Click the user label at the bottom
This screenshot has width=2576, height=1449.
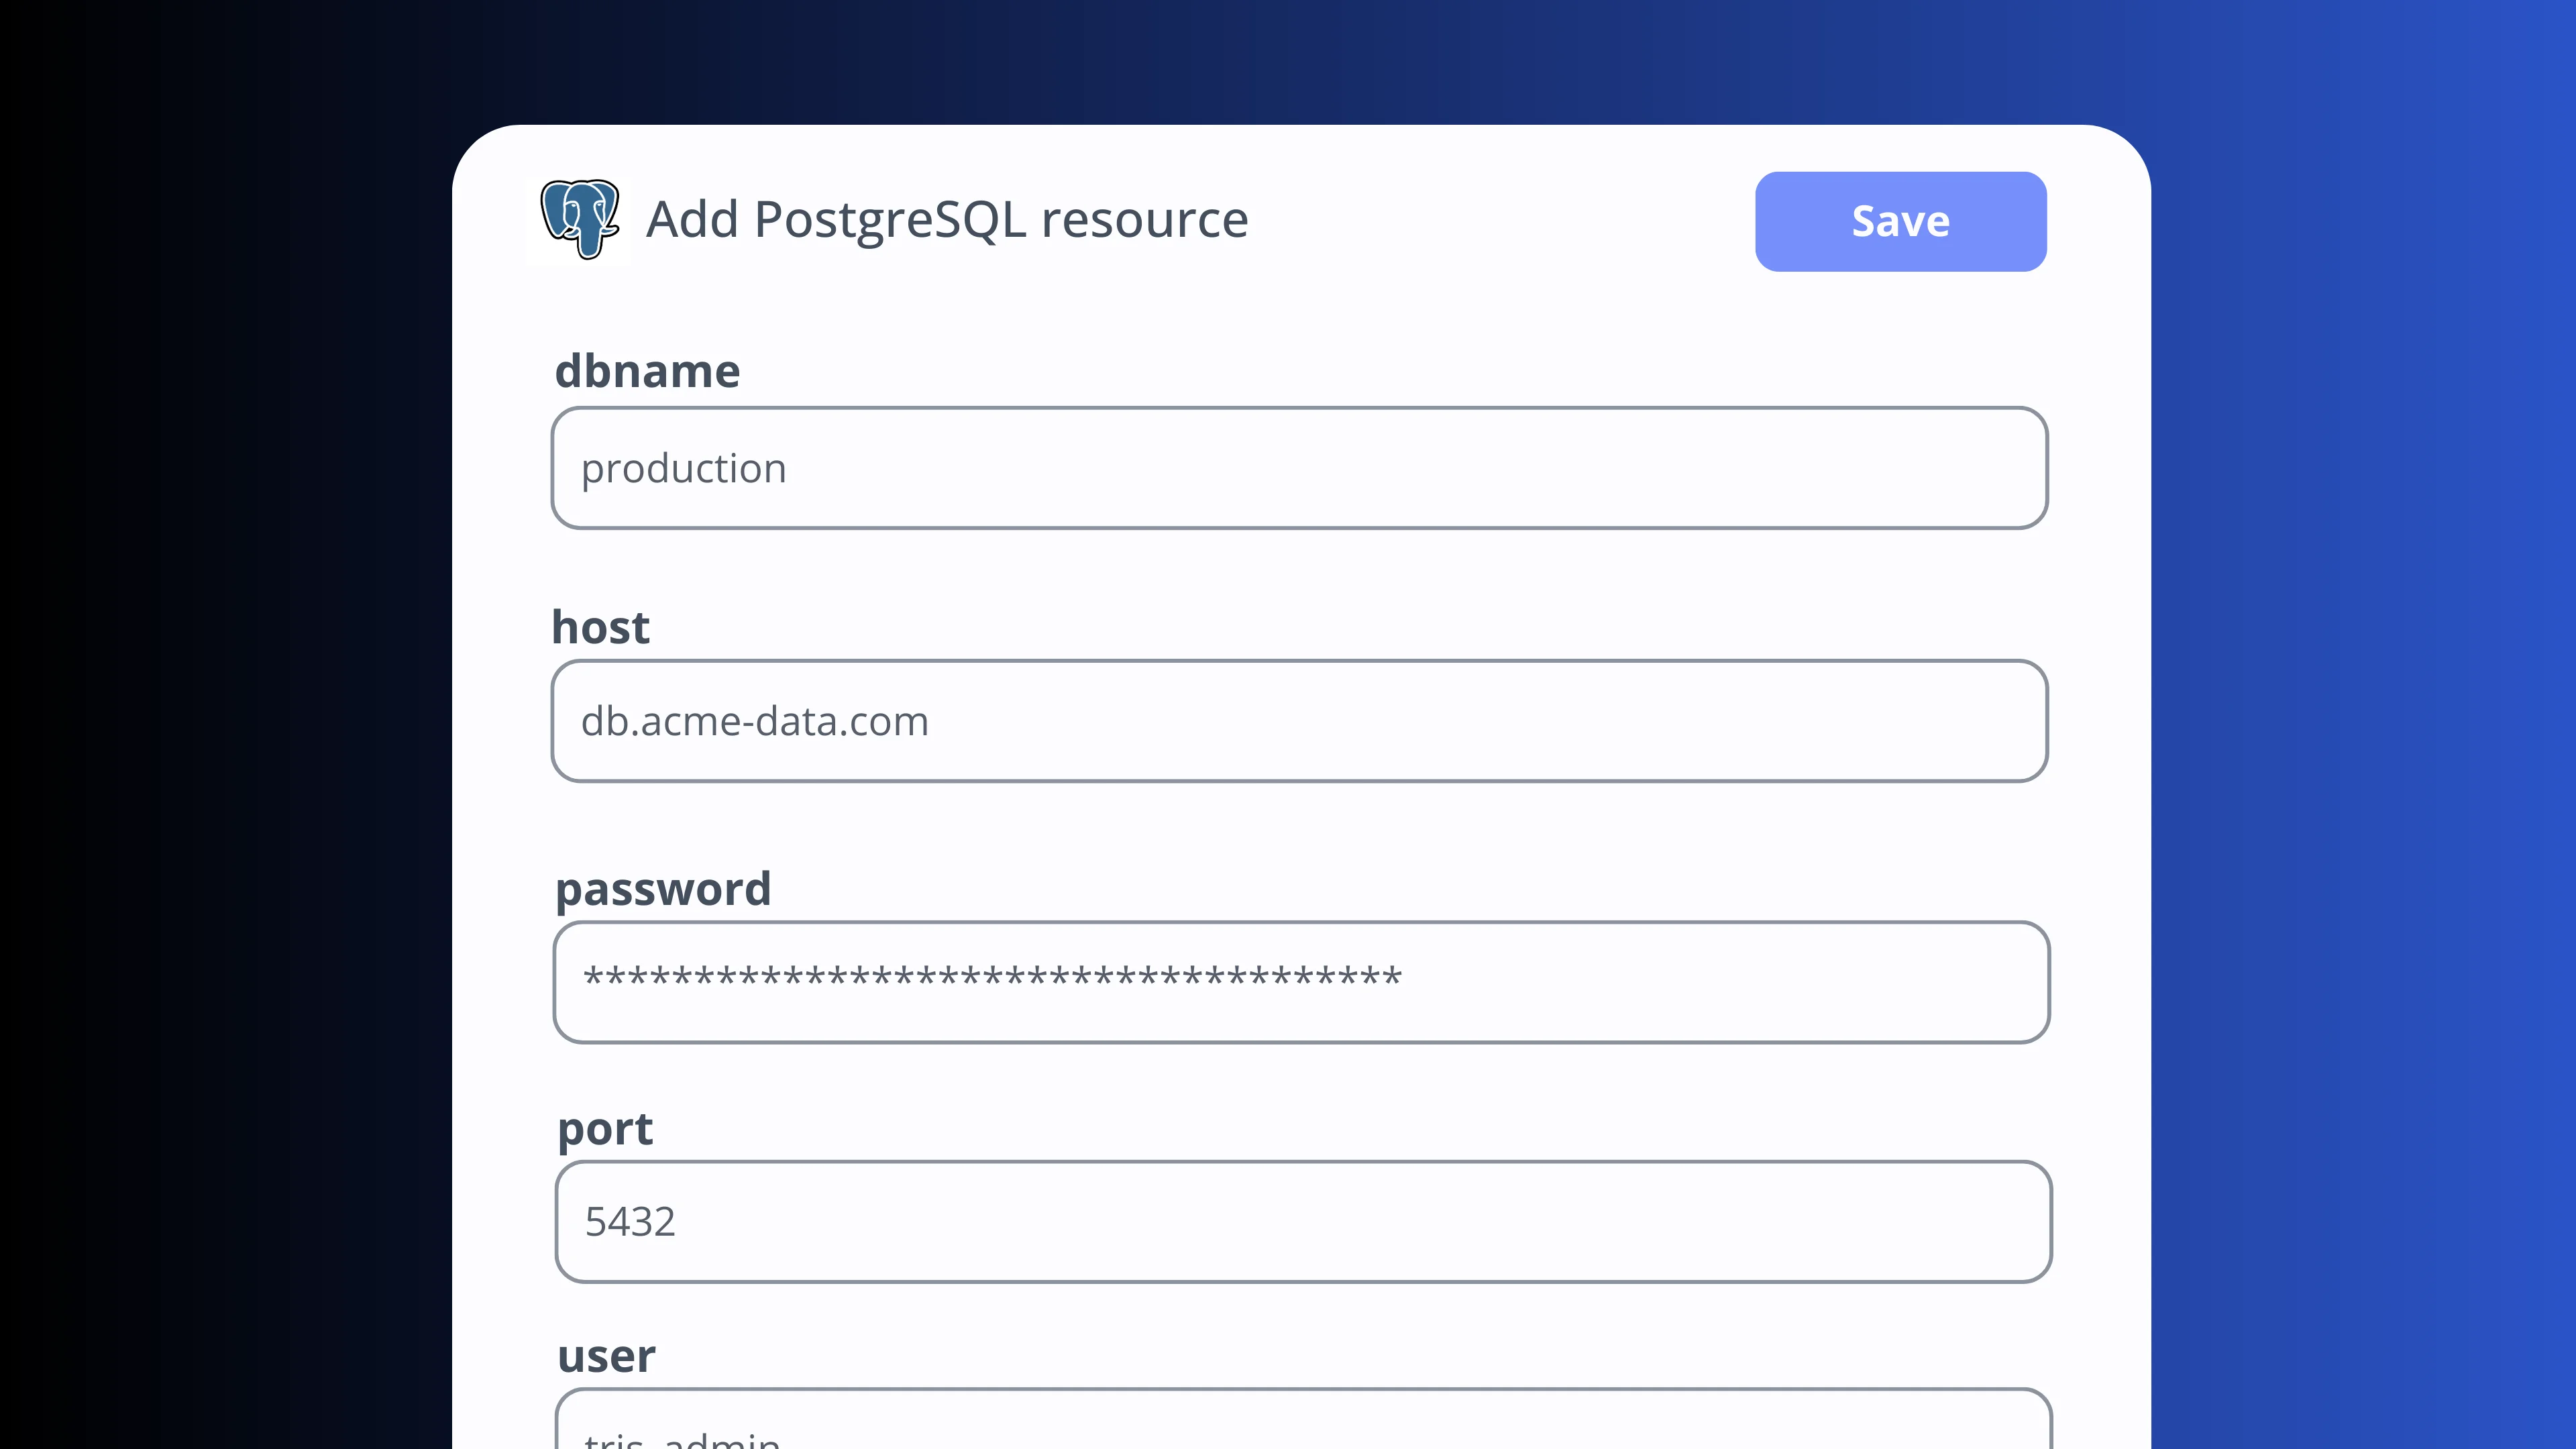[605, 1356]
